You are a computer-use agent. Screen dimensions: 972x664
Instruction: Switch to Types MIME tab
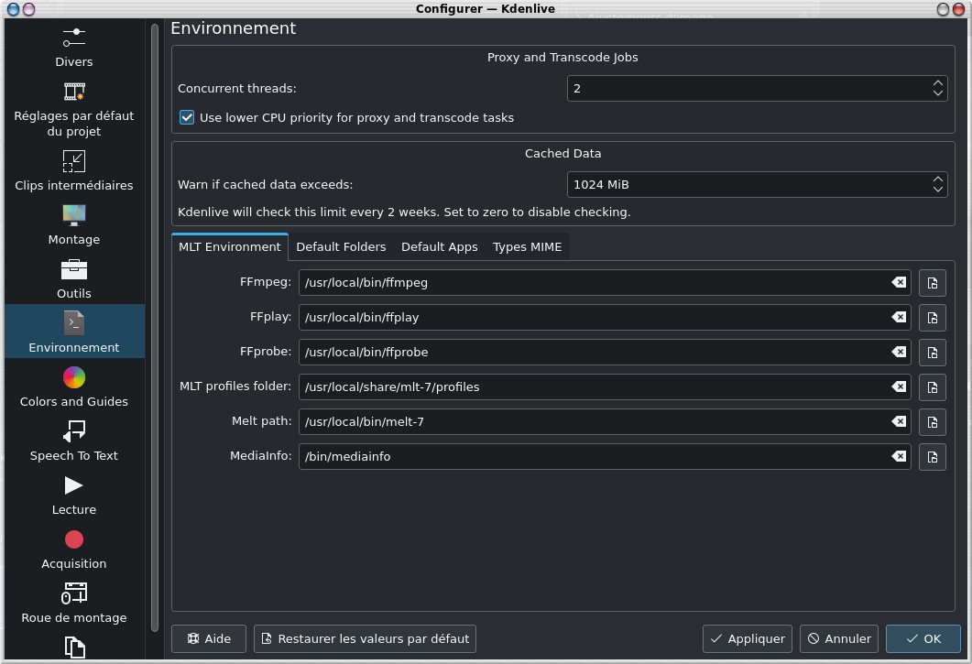pos(528,246)
